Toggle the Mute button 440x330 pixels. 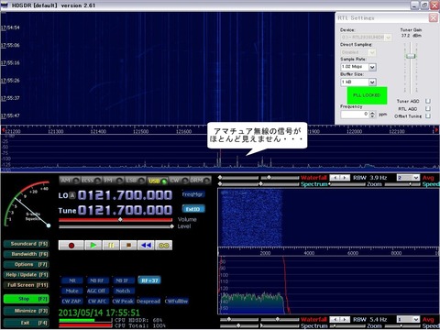[72, 291]
